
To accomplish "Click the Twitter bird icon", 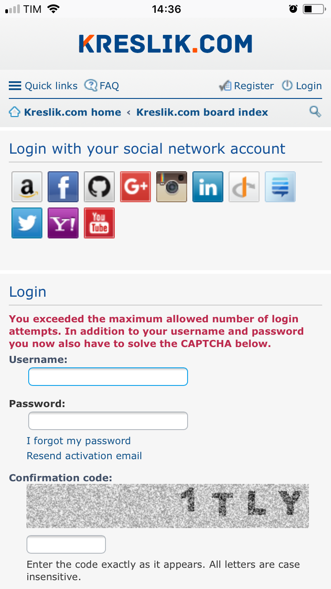I will pyautogui.click(x=27, y=223).
